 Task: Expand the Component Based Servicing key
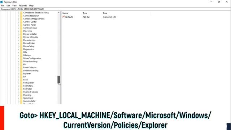click(x=18, y=13)
